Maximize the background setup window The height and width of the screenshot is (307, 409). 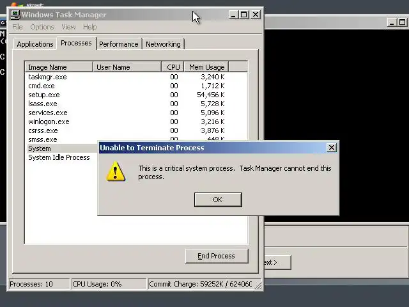click(402, 22)
